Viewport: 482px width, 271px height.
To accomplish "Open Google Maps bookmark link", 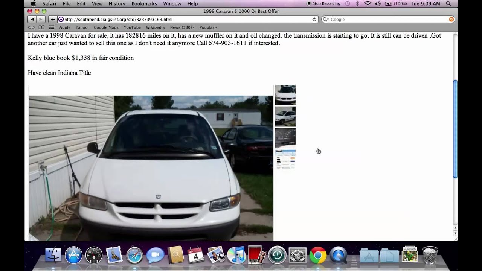I will click(x=106, y=27).
